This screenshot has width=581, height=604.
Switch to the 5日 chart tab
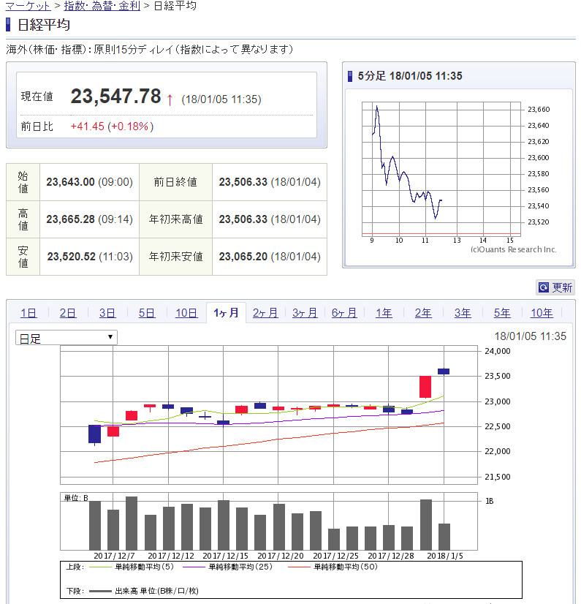click(147, 313)
